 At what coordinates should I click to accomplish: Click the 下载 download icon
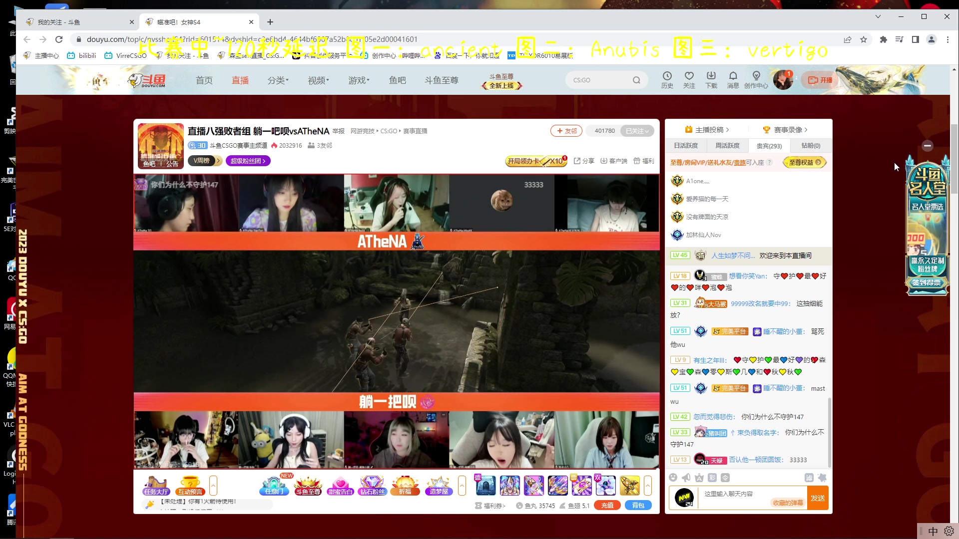click(711, 79)
